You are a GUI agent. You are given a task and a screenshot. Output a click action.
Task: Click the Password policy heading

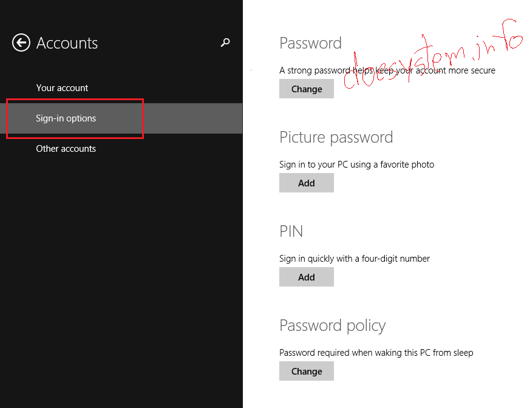332,325
